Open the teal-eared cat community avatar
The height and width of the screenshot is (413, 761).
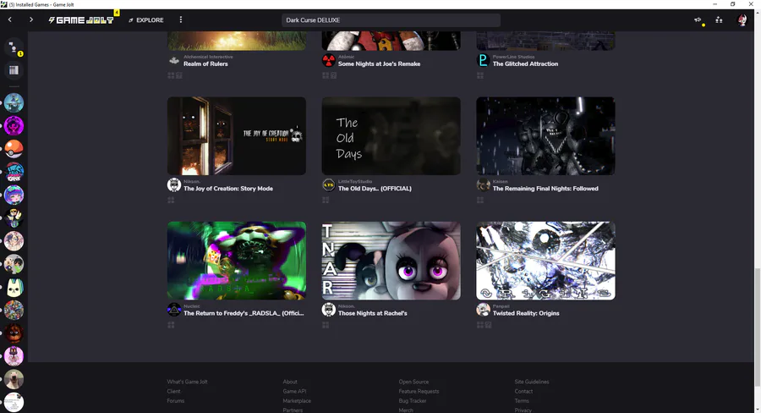(x=14, y=287)
